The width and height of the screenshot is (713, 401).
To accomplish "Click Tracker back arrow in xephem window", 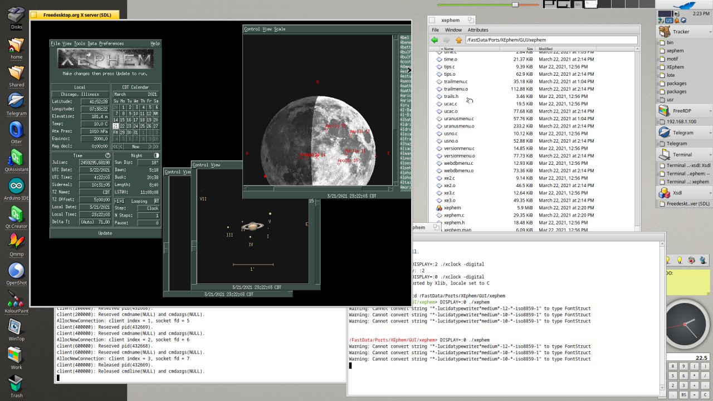I will 434,40.
